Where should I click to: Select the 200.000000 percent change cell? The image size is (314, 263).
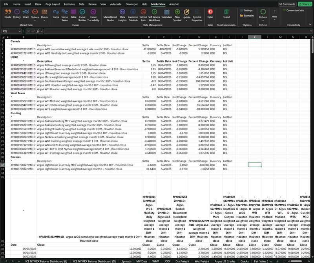(199, 81)
